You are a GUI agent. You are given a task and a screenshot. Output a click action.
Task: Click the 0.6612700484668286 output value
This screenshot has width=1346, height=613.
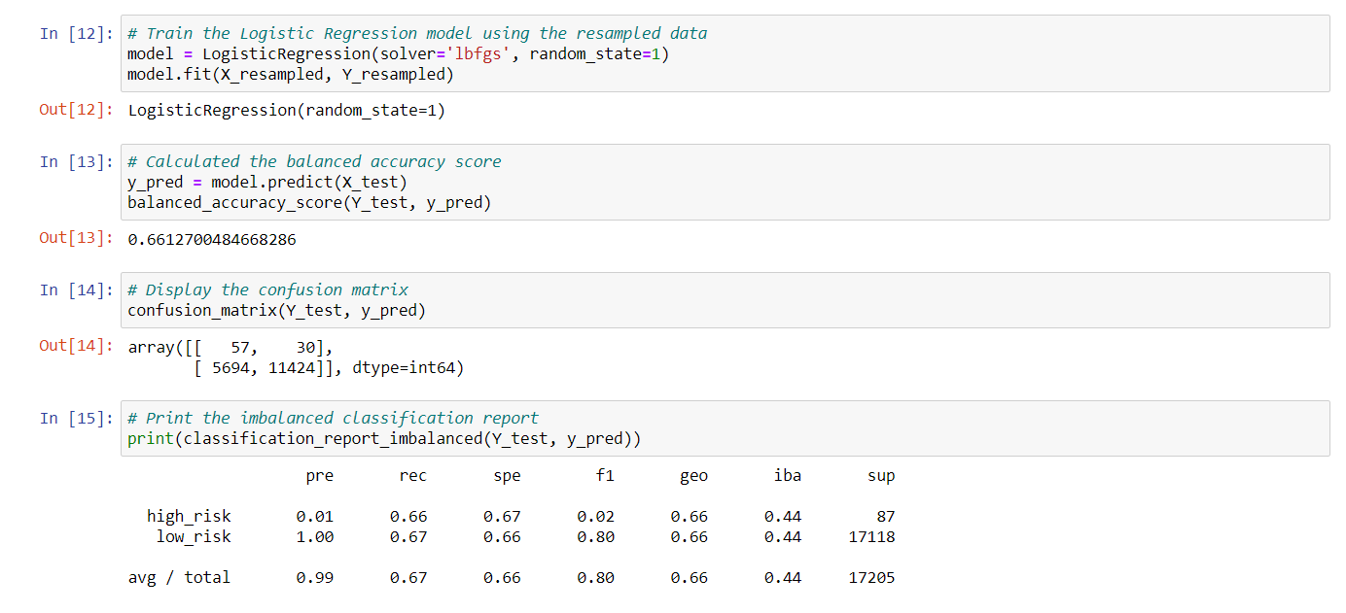(212, 239)
